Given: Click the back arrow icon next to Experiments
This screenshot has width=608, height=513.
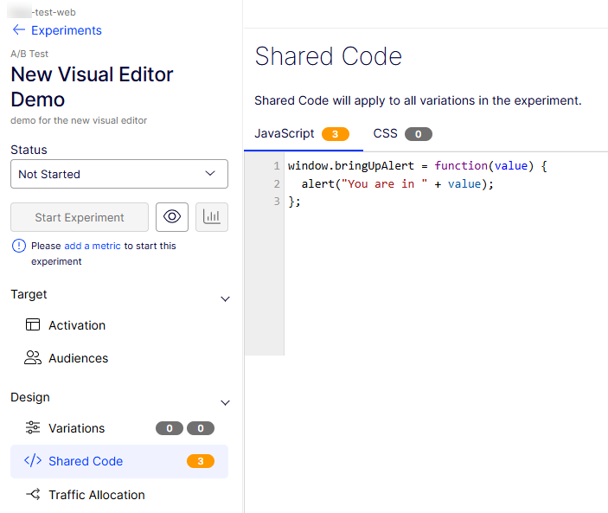Looking at the screenshot, I should 18,30.
